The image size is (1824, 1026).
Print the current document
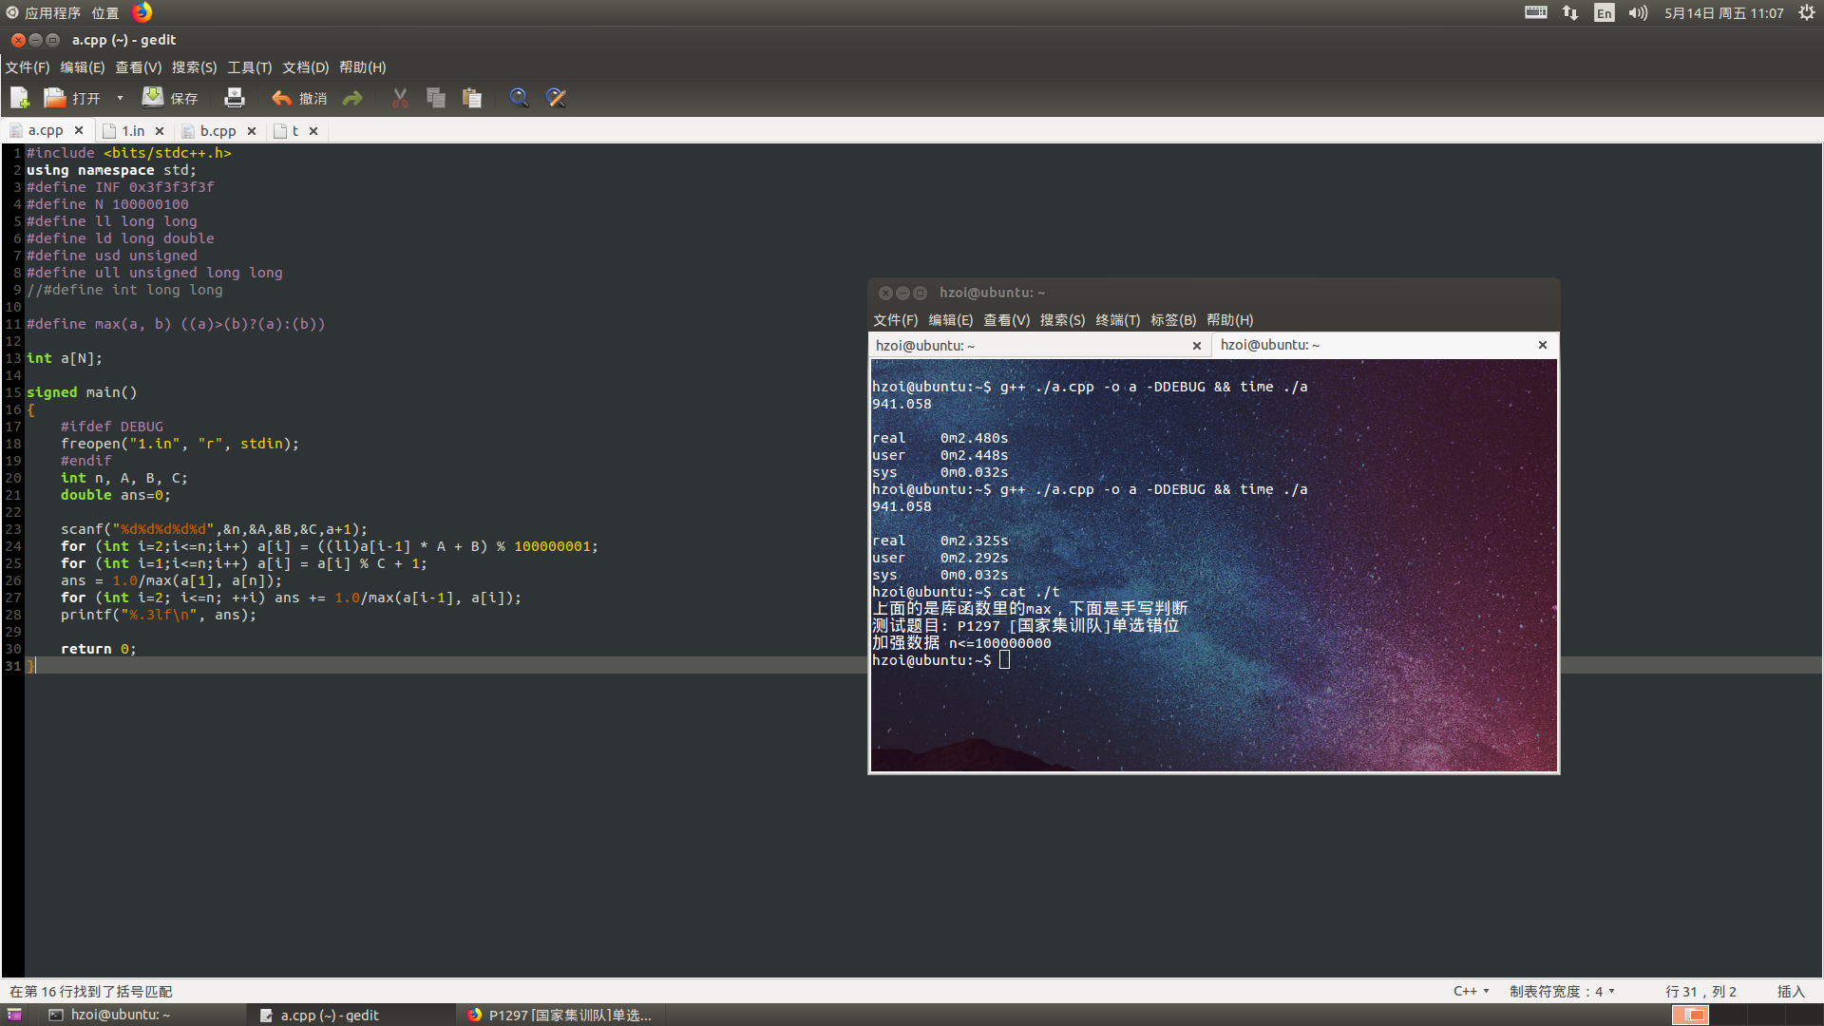[235, 98]
